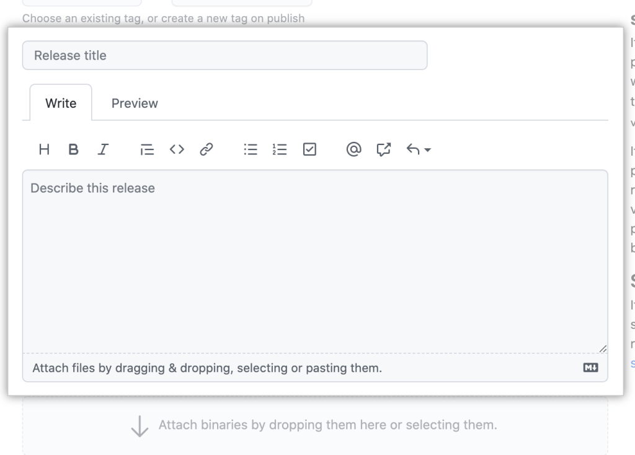Add a link using the chain icon
This screenshot has height=455, width=635.
pos(206,149)
